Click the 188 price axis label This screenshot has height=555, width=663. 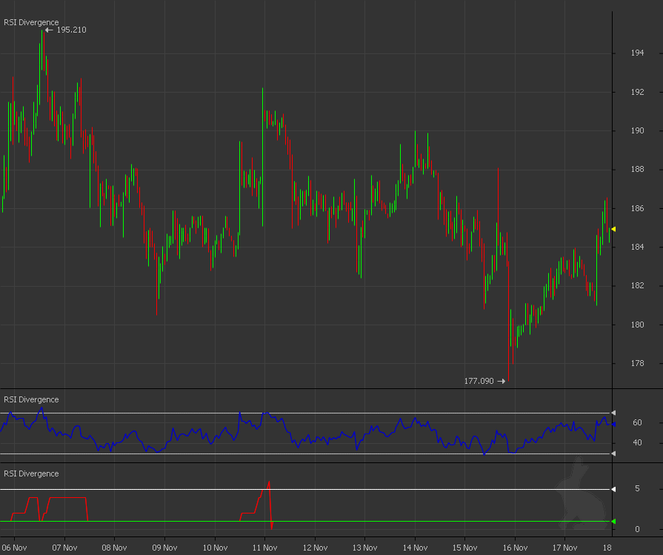coord(637,169)
